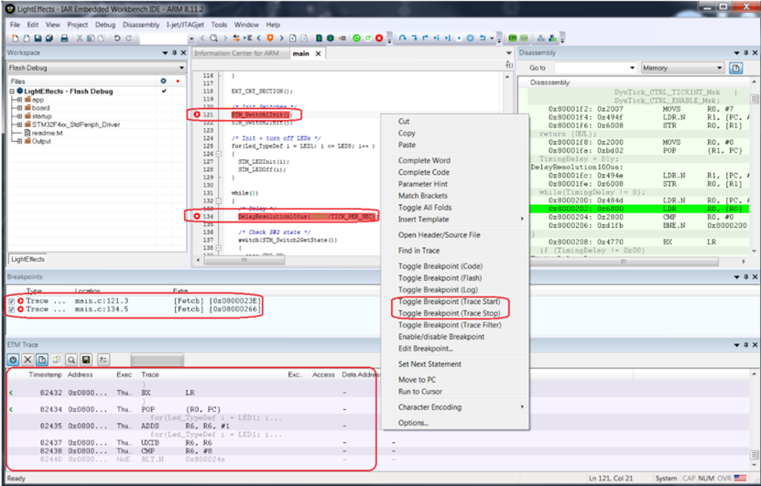Pin the Disassembly panel
Image resolution: width=761 pixels, height=486 pixels.
click(746, 52)
